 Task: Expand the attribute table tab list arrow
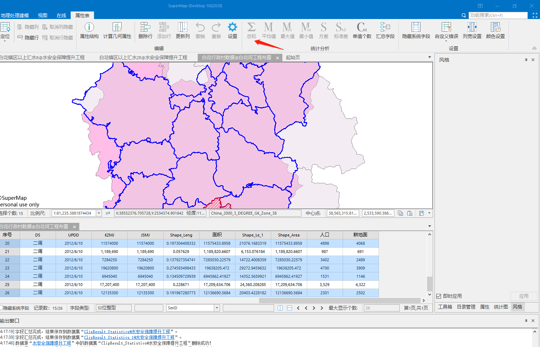pyautogui.click(x=429, y=226)
